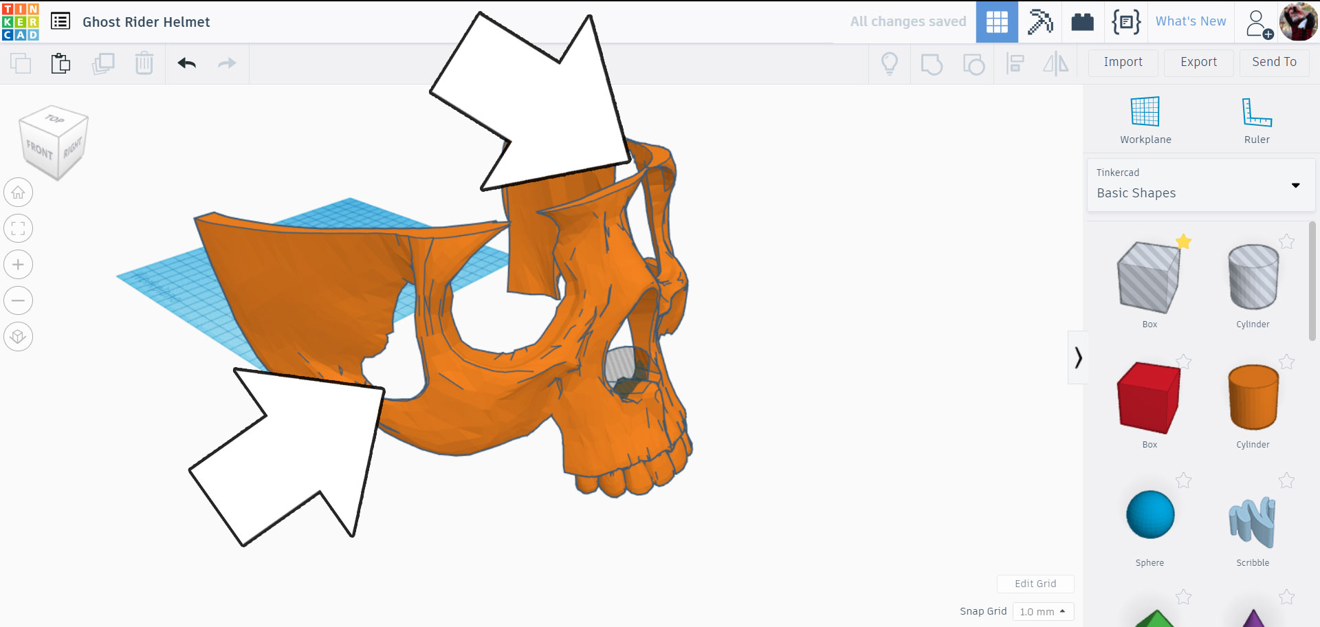Screen dimensions: 1320x627
Task: Favorite the striped Cylinder hole shape
Action: tap(1286, 242)
